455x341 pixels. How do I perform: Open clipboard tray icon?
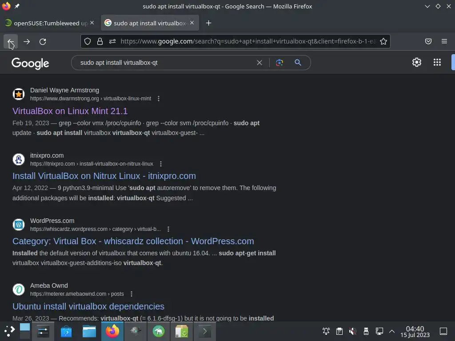(x=339, y=331)
